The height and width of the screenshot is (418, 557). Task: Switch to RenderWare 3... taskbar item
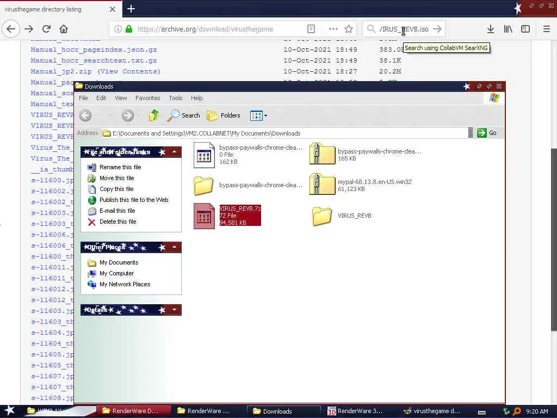pos(355,411)
